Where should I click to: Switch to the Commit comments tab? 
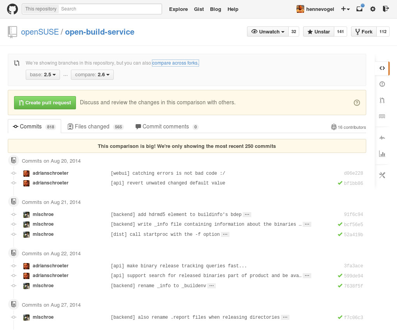tap(166, 126)
